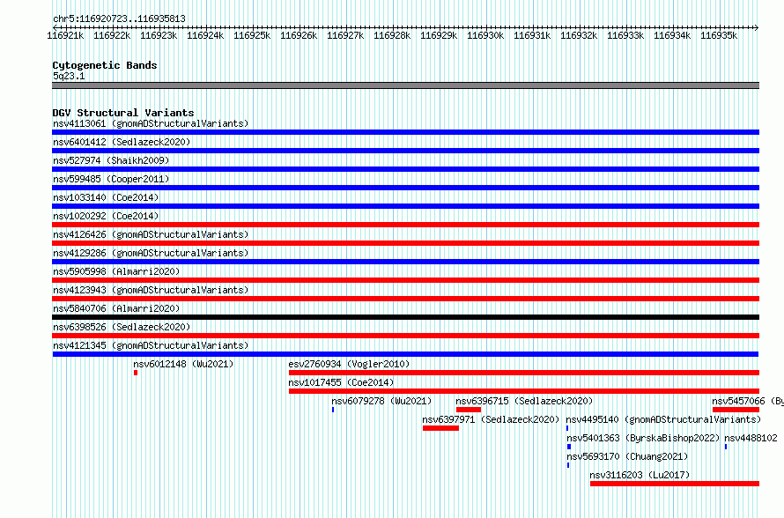Click the nsv4113061 gnomAD variant label
The width and height of the screenshot is (784, 518).
coord(151,123)
